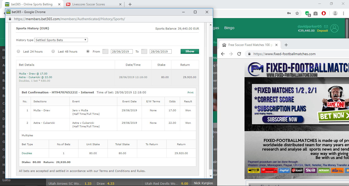This screenshot has width=349, height=186.
Task: Click Return value 29,920.00 in bet row
Action: [190, 77]
